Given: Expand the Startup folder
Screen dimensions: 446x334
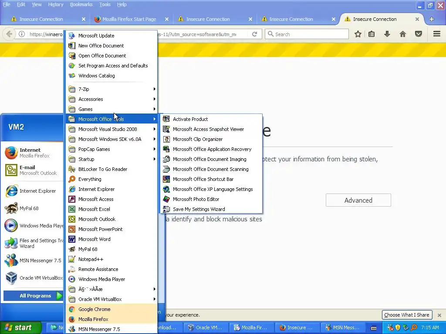Looking at the screenshot, I should (x=111, y=159).
